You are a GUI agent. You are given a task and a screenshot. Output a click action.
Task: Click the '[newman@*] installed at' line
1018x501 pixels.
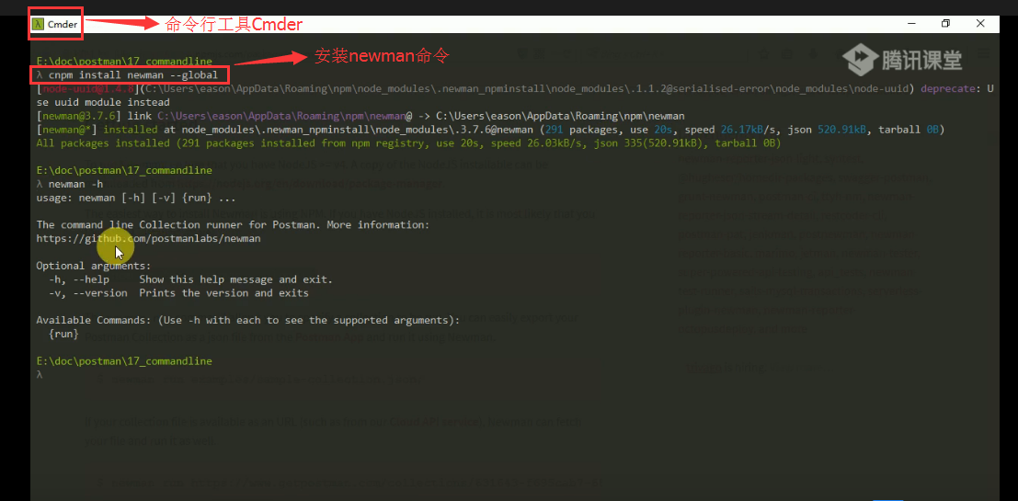tap(490, 130)
